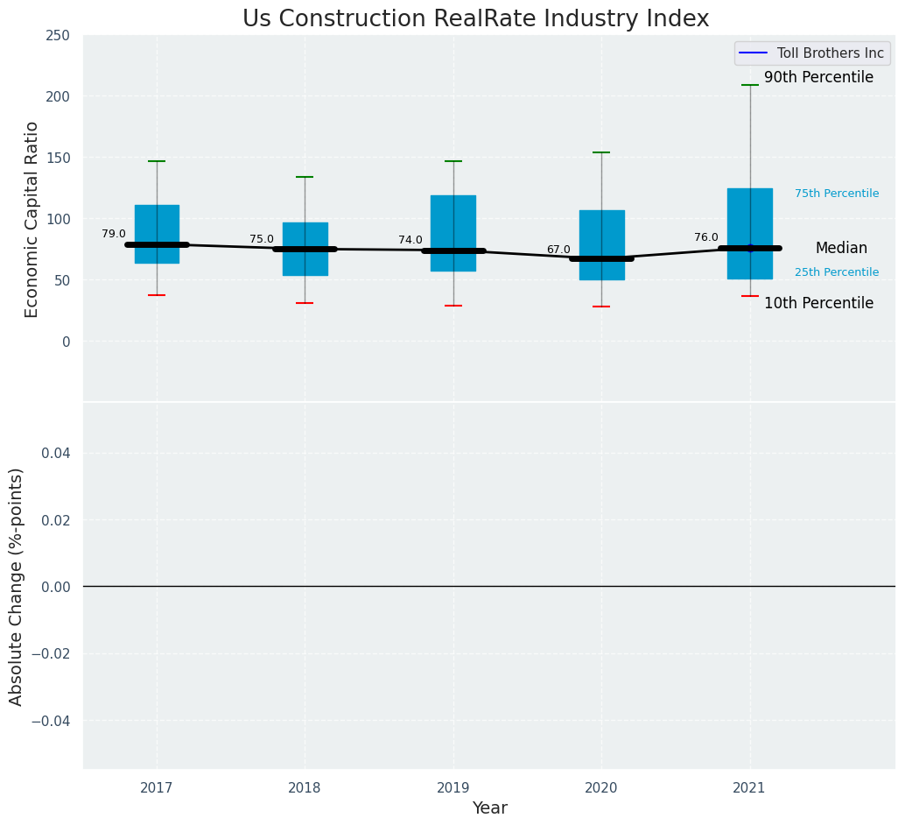Click the 2018 x-axis tick label
Image resolution: width=905 pixels, height=825 pixels.
pos(305,787)
